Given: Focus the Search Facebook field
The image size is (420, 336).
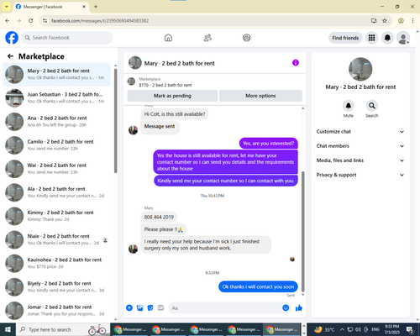Looking at the screenshot, I should click(x=67, y=38).
